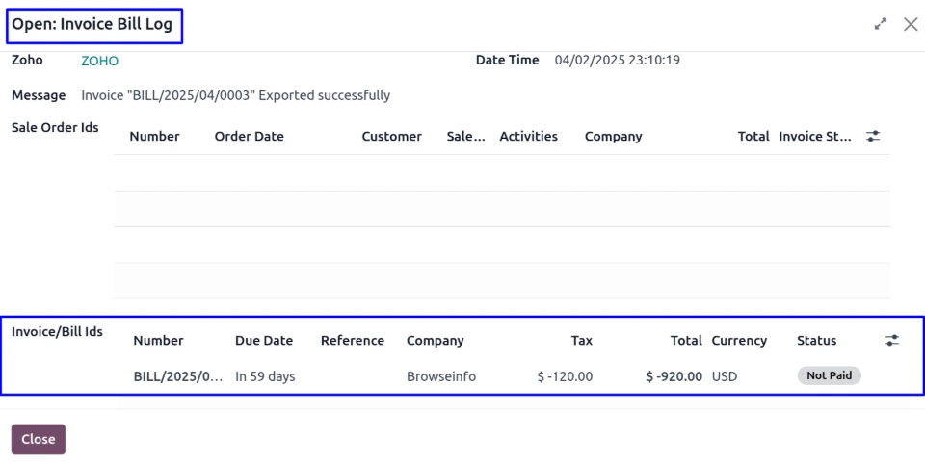Screen dimensions: 925x464
Task: Sort sale orders by Number column
Action: 154,137
